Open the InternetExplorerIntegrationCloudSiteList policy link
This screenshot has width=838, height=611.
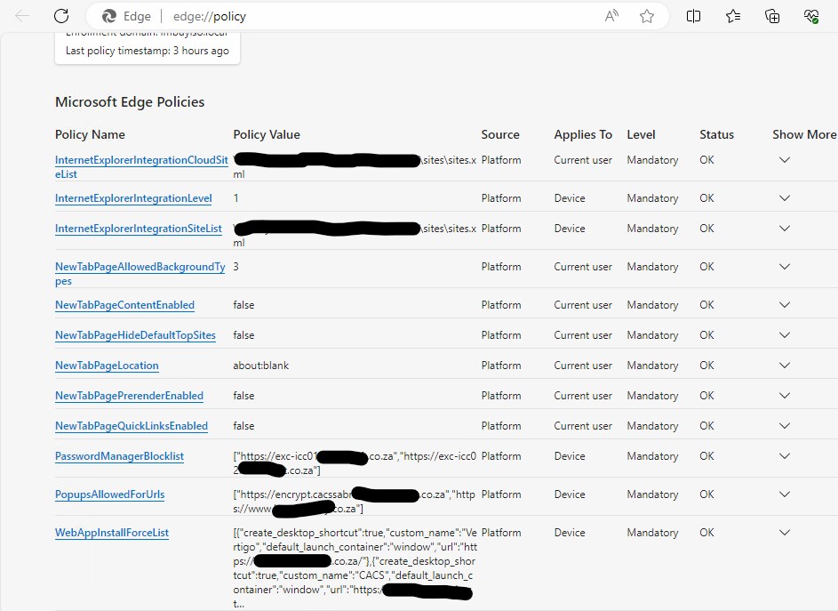(x=141, y=160)
